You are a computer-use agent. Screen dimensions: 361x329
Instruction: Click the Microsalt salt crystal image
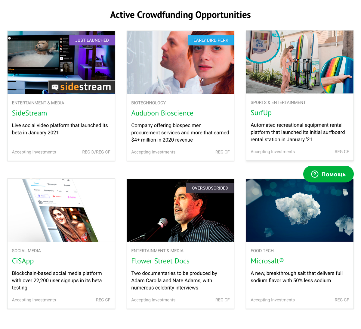point(300,210)
